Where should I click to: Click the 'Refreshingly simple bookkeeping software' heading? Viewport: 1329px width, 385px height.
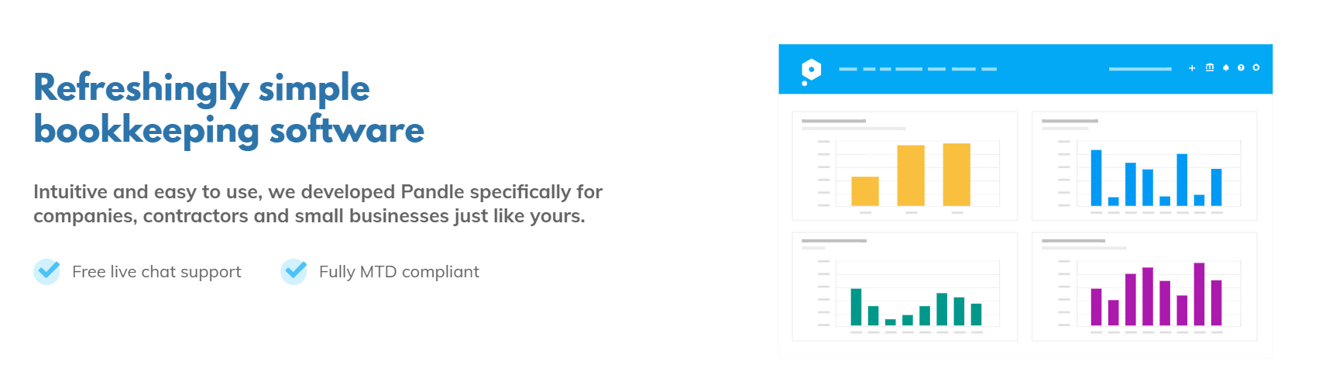[228, 108]
